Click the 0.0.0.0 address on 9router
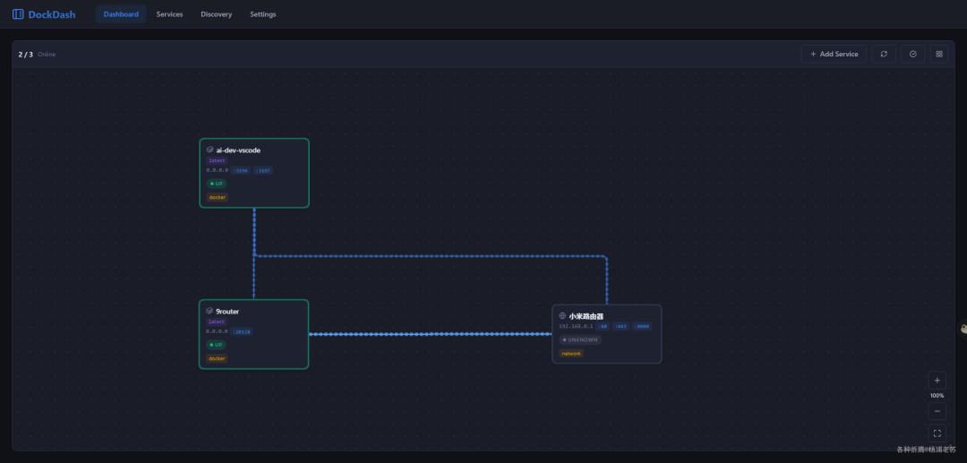Screen dimensions: 967x463 click(x=217, y=331)
